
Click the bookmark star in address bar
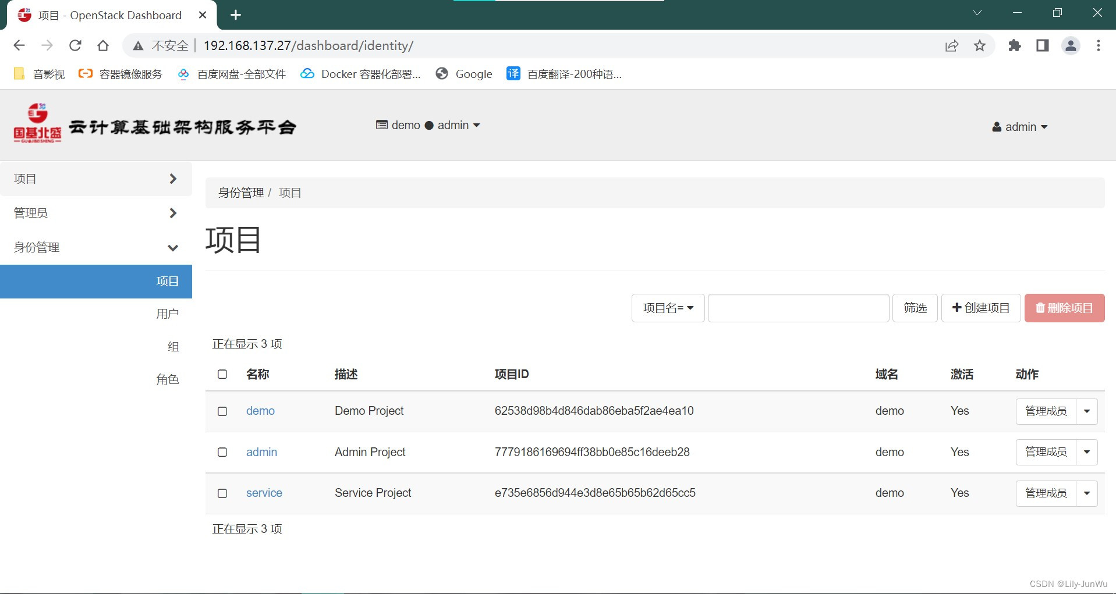click(x=980, y=45)
